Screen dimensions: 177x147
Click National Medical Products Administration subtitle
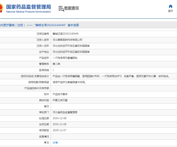click(29, 12)
